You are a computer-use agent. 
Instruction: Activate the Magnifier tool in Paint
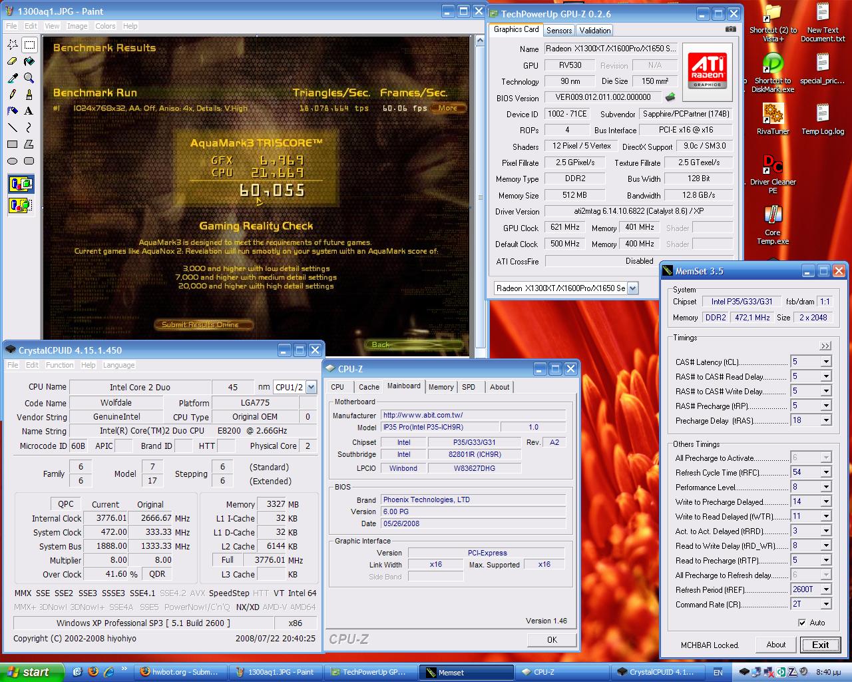(x=29, y=78)
